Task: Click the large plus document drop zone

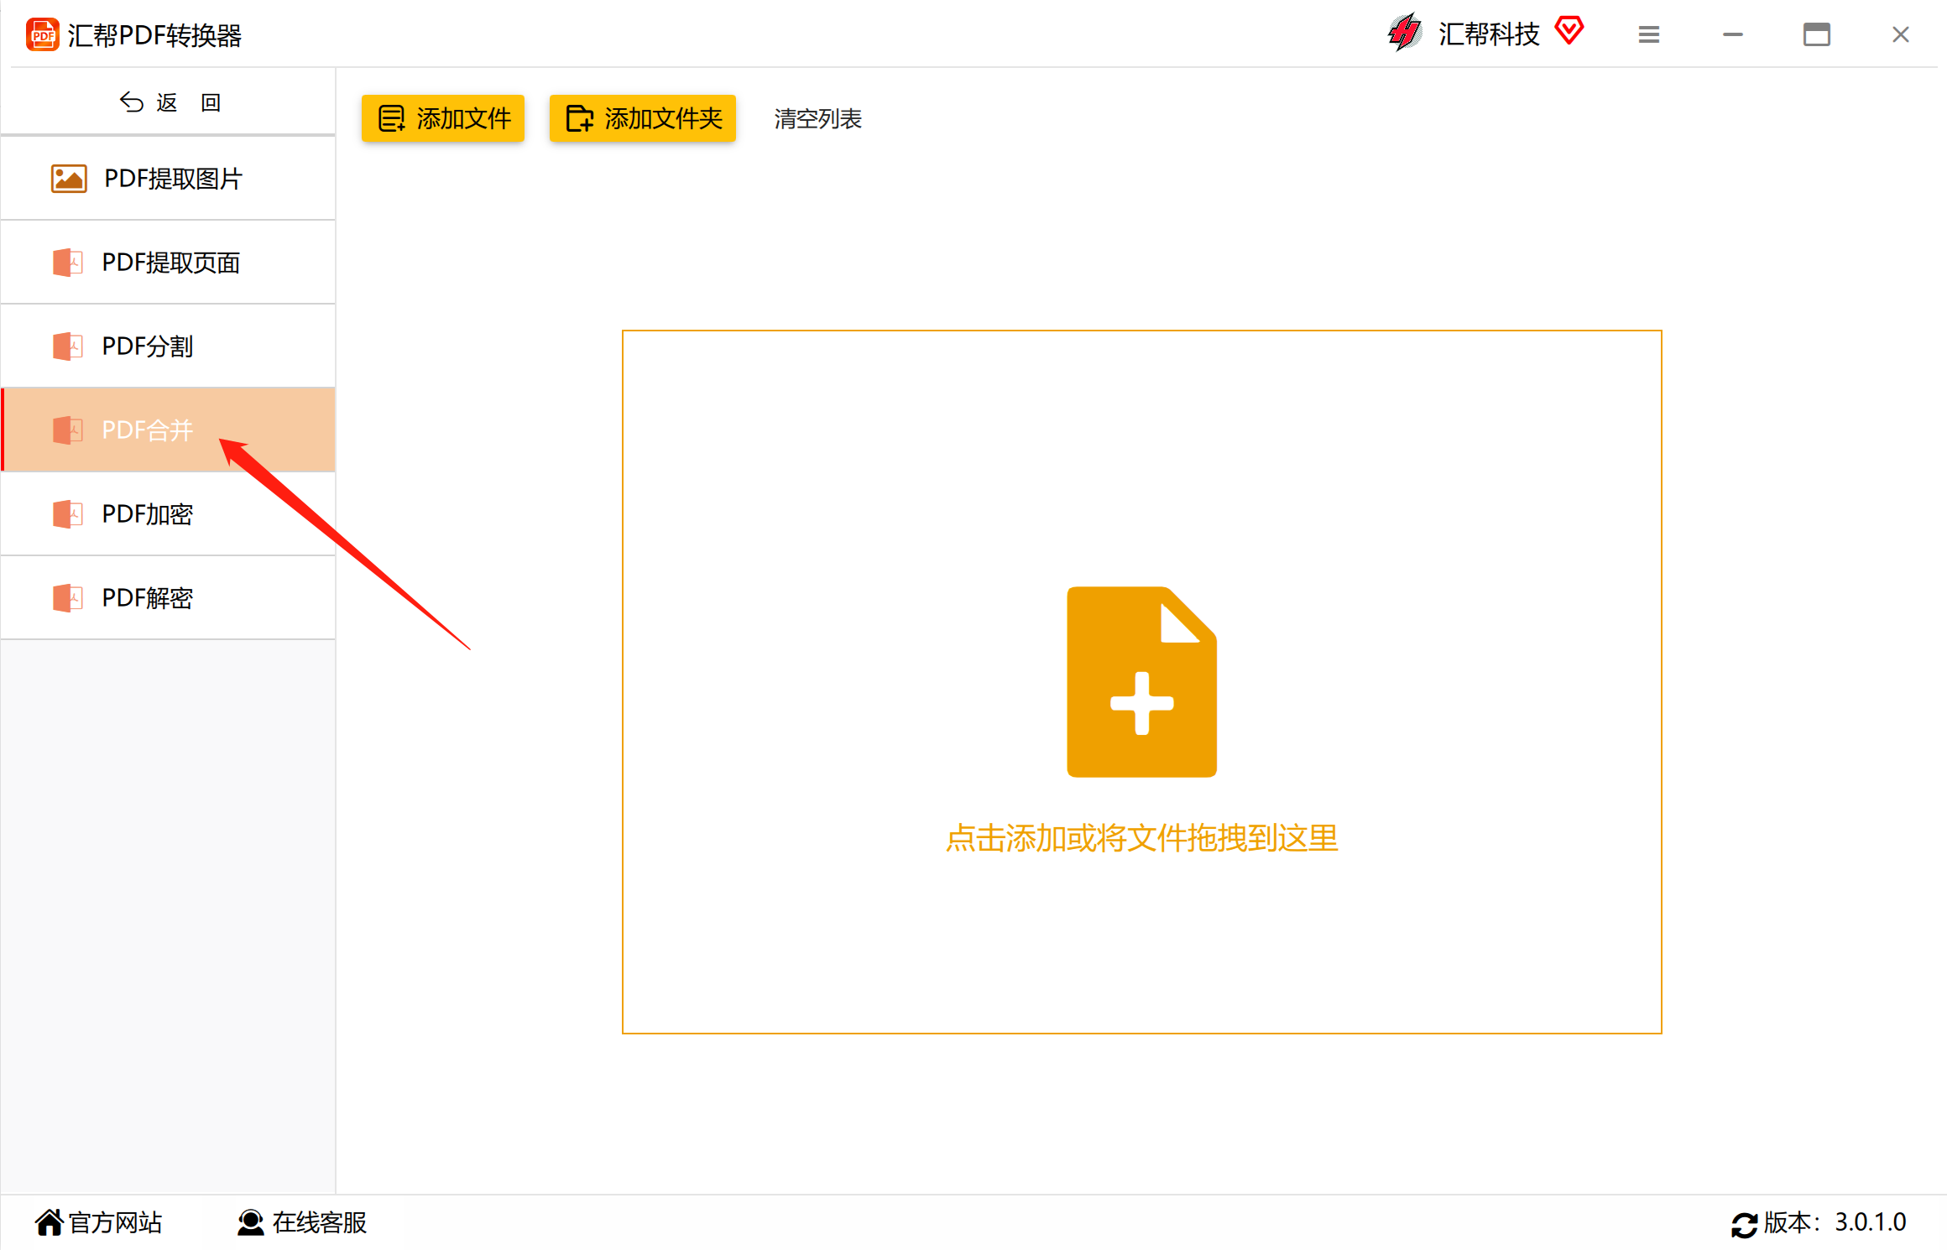Action: 1141,681
